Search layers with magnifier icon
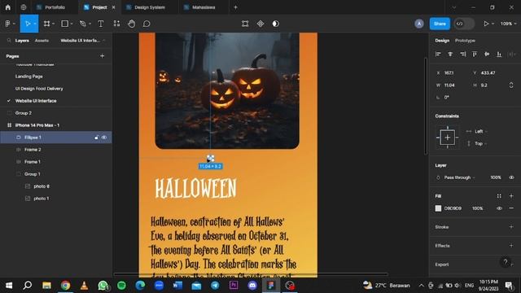This screenshot has height=293, width=521. pos(9,41)
